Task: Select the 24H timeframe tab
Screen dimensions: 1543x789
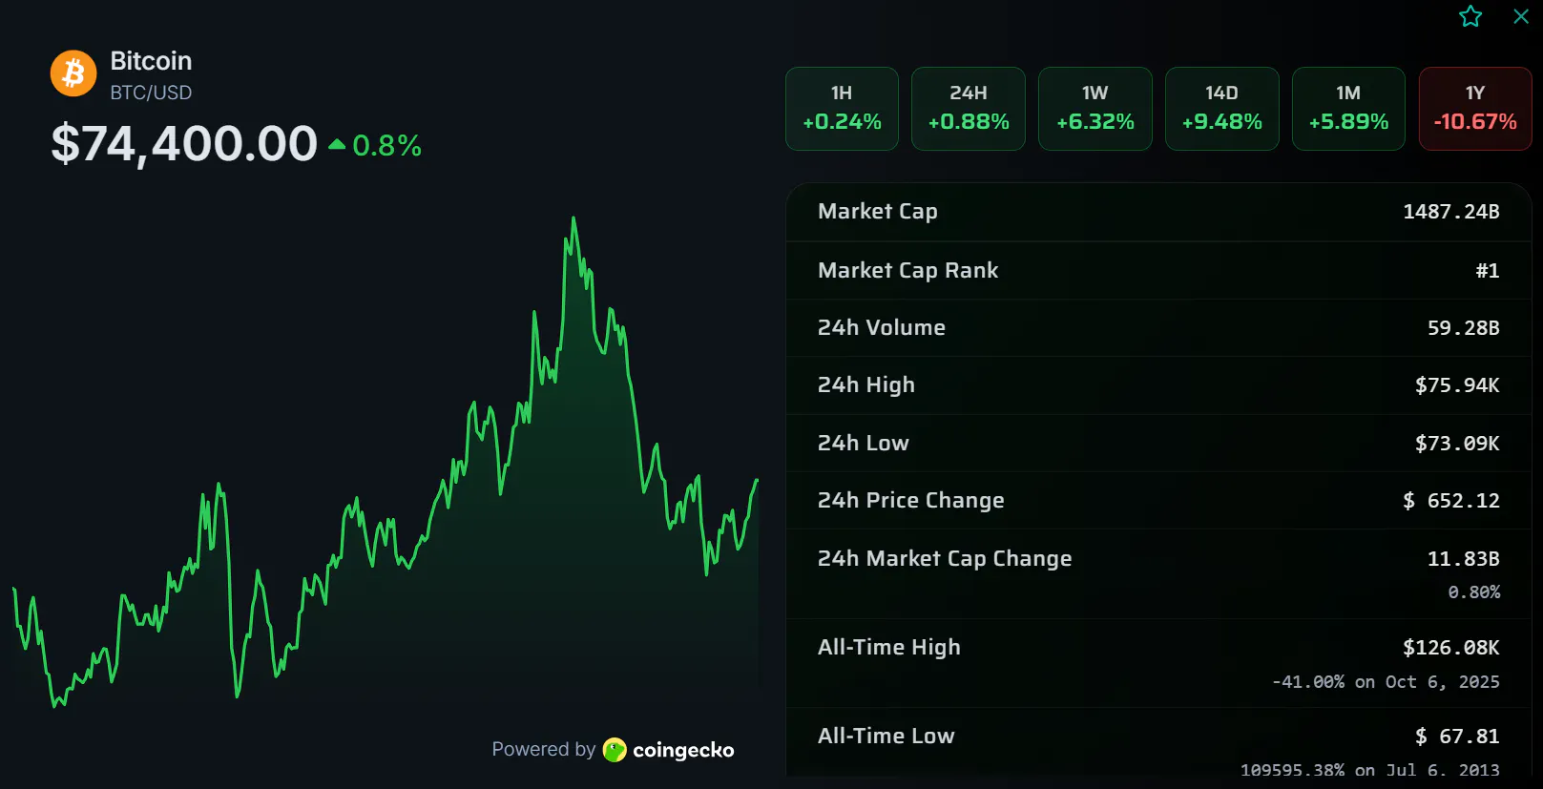Action: click(x=969, y=109)
